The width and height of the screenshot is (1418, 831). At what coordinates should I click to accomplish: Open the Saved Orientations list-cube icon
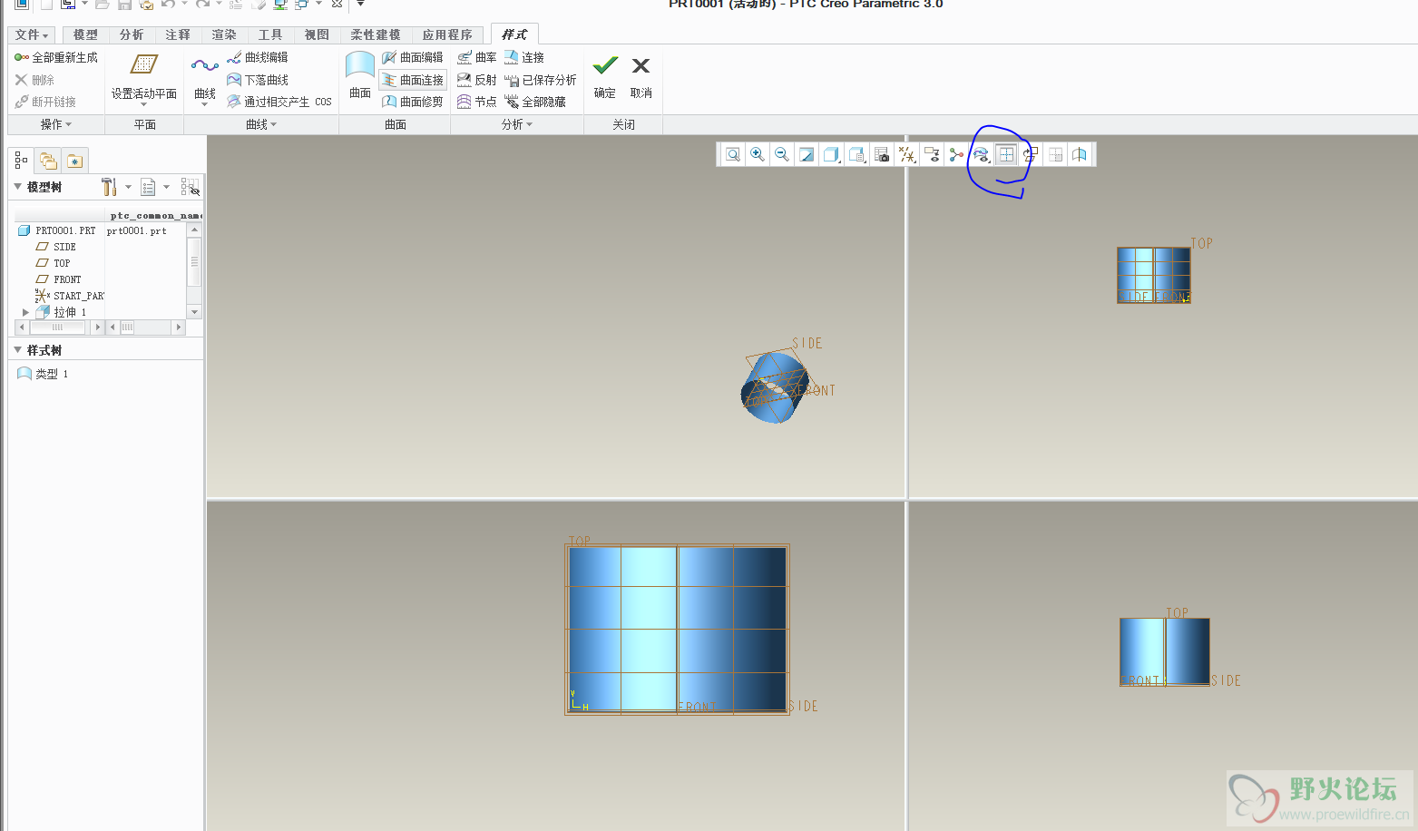[857, 155]
